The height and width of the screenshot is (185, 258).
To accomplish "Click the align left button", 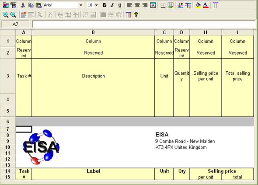I will pos(129,5).
